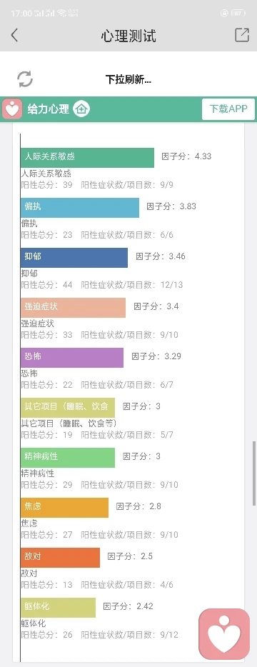Select the light blue 偏执 bar
Screen dimensions: 257x667
click(80, 208)
